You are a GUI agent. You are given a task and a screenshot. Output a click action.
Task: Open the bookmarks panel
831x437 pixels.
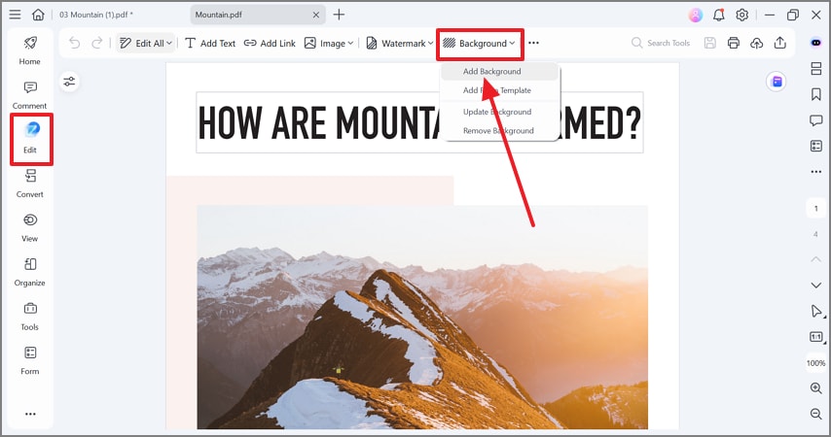point(816,94)
